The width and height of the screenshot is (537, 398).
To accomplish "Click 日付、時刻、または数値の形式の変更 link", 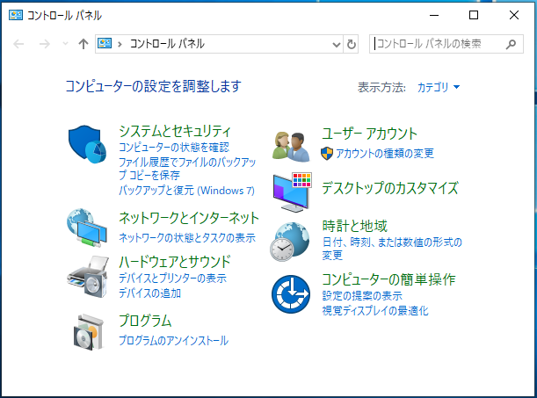I will click(392, 249).
